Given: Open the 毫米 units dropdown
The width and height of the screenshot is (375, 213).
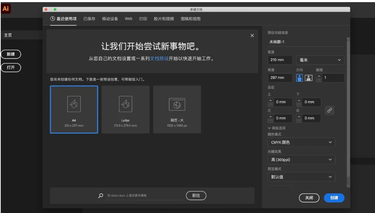Looking at the screenshot, I should (x=320, y=60).
